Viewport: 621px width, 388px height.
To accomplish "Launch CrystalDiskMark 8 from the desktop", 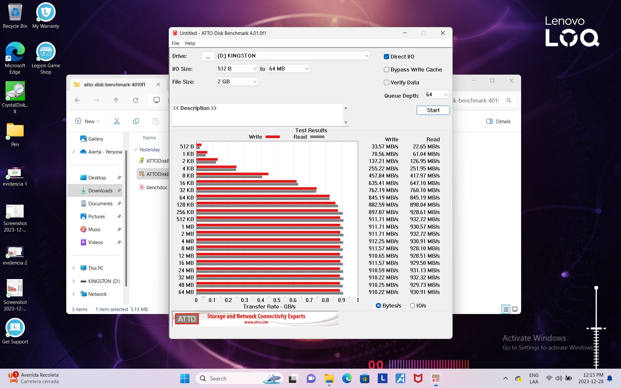I will [15, 98].
